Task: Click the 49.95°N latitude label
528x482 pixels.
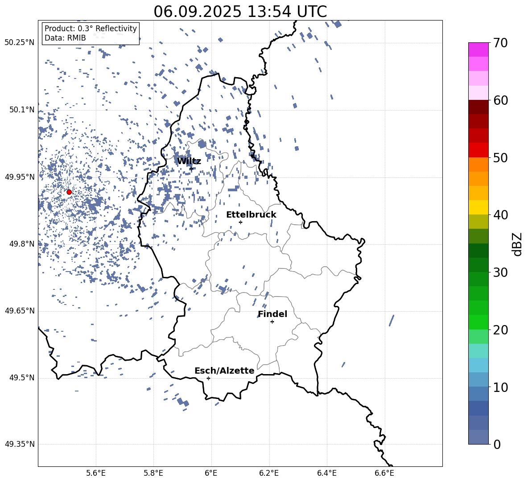Action: (x=20, y=177)
